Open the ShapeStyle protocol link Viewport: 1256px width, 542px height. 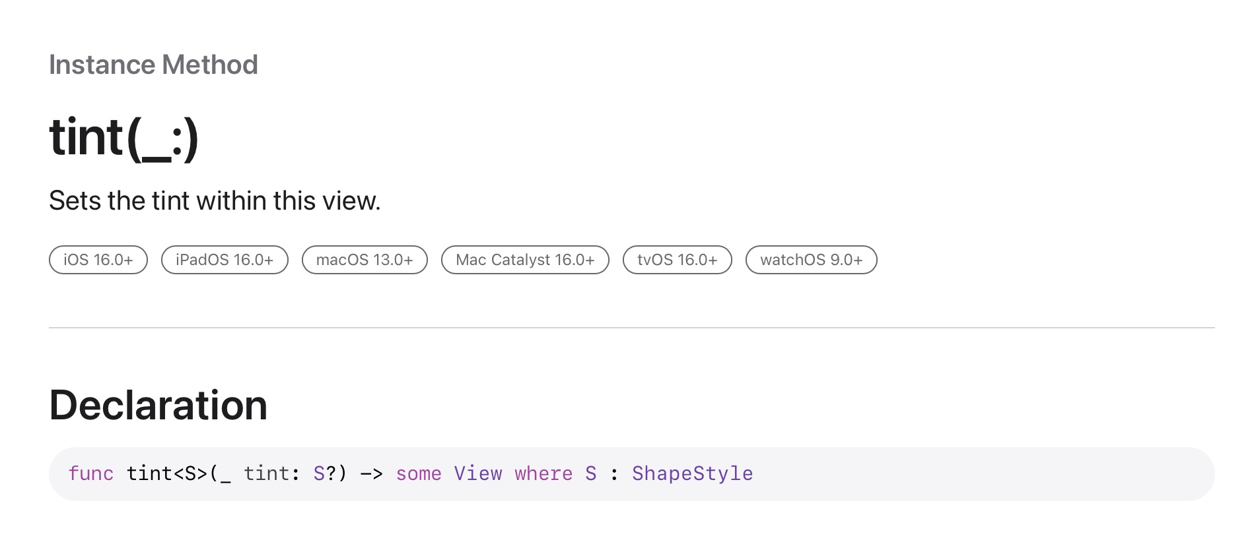tap(692, 473)
